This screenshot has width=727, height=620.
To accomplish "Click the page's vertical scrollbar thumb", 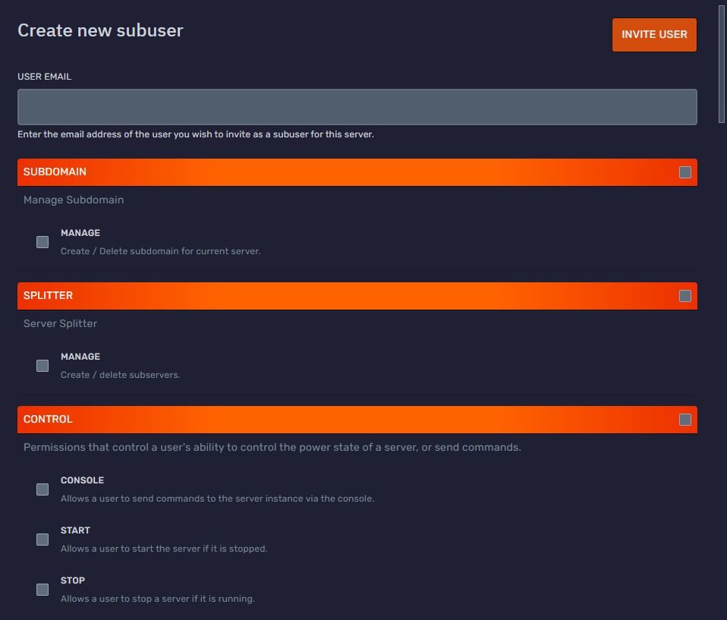I will 722,65.
